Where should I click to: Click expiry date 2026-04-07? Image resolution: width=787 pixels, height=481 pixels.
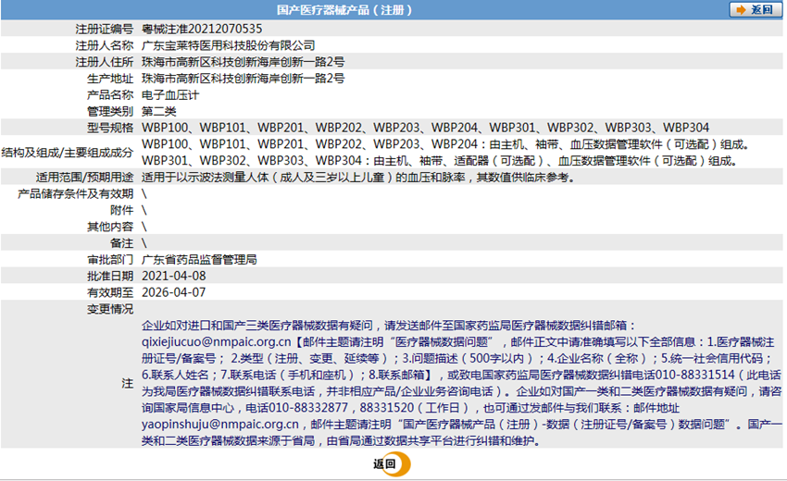pos(174,292)
